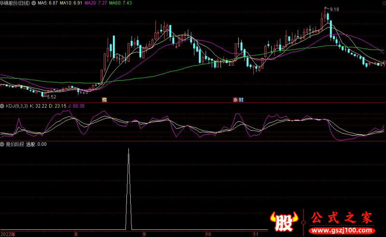
Task: Select the purple MA20: 7.27 label
Action: [96, 3]
